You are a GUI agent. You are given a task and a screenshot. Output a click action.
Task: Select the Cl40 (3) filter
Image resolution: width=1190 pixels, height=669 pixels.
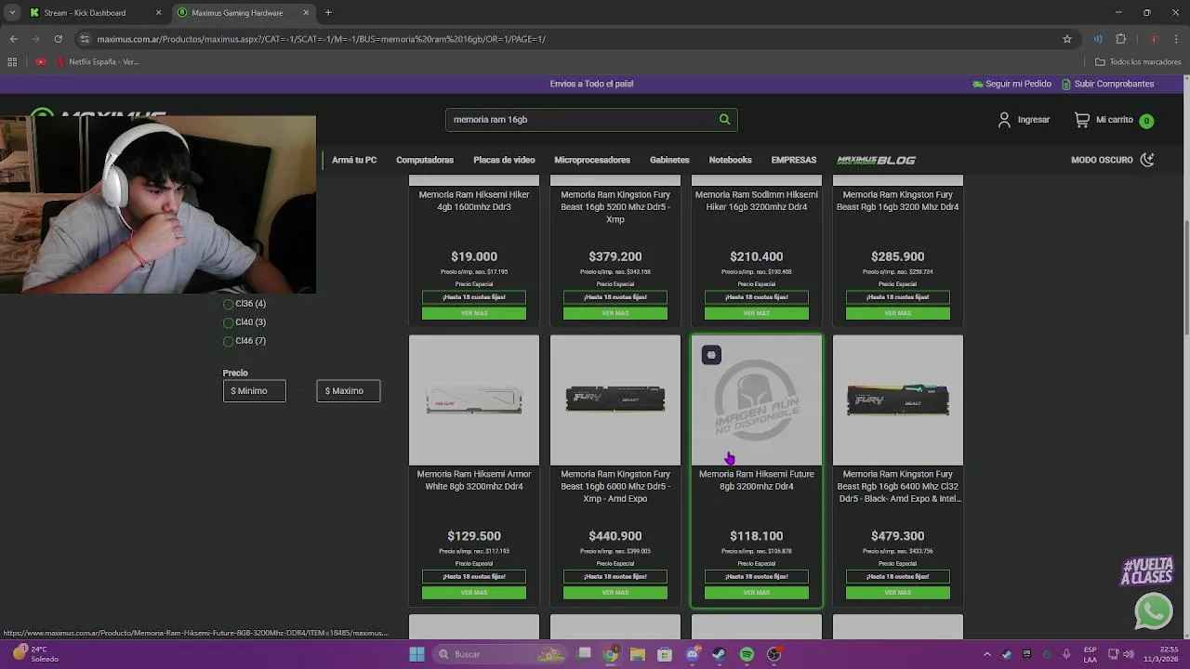(x=245, y=322)
